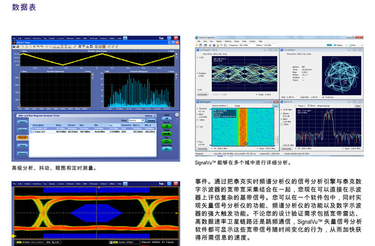
Task: Click the orange Results button
Action: pyautogui.click(x=23, y=138)
